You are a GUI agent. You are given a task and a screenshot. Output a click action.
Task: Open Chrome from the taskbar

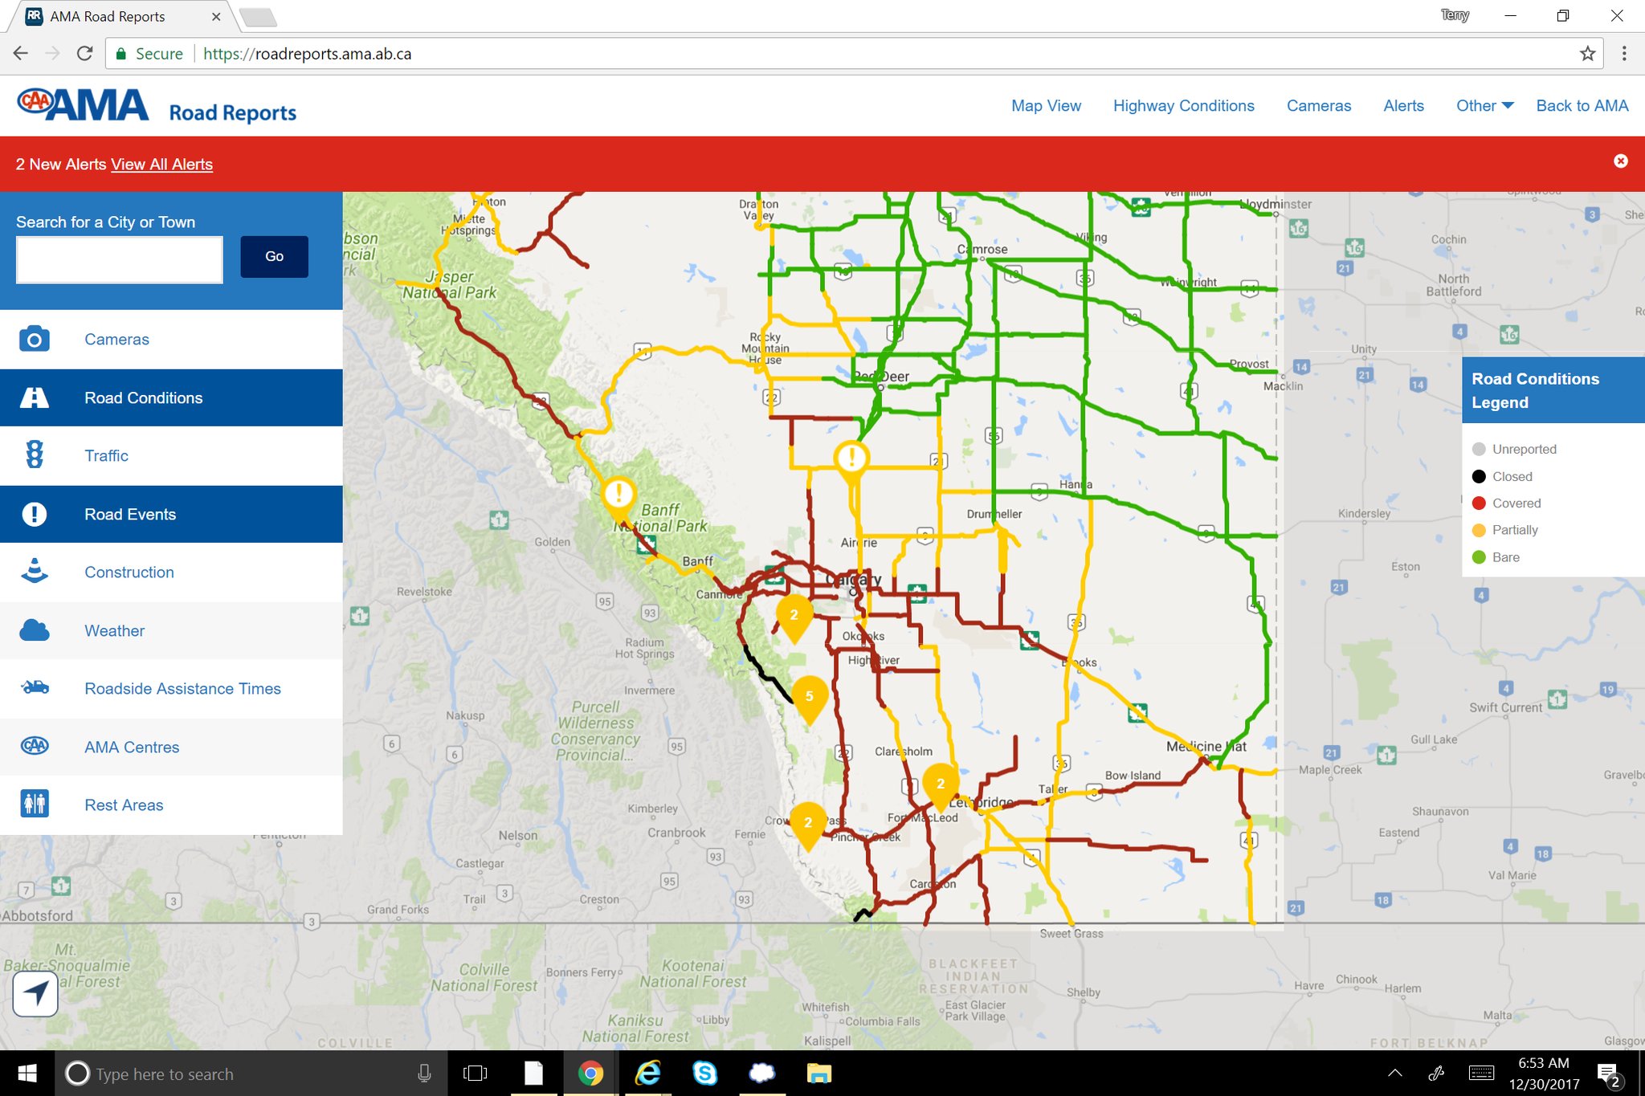coord(590,1074)
